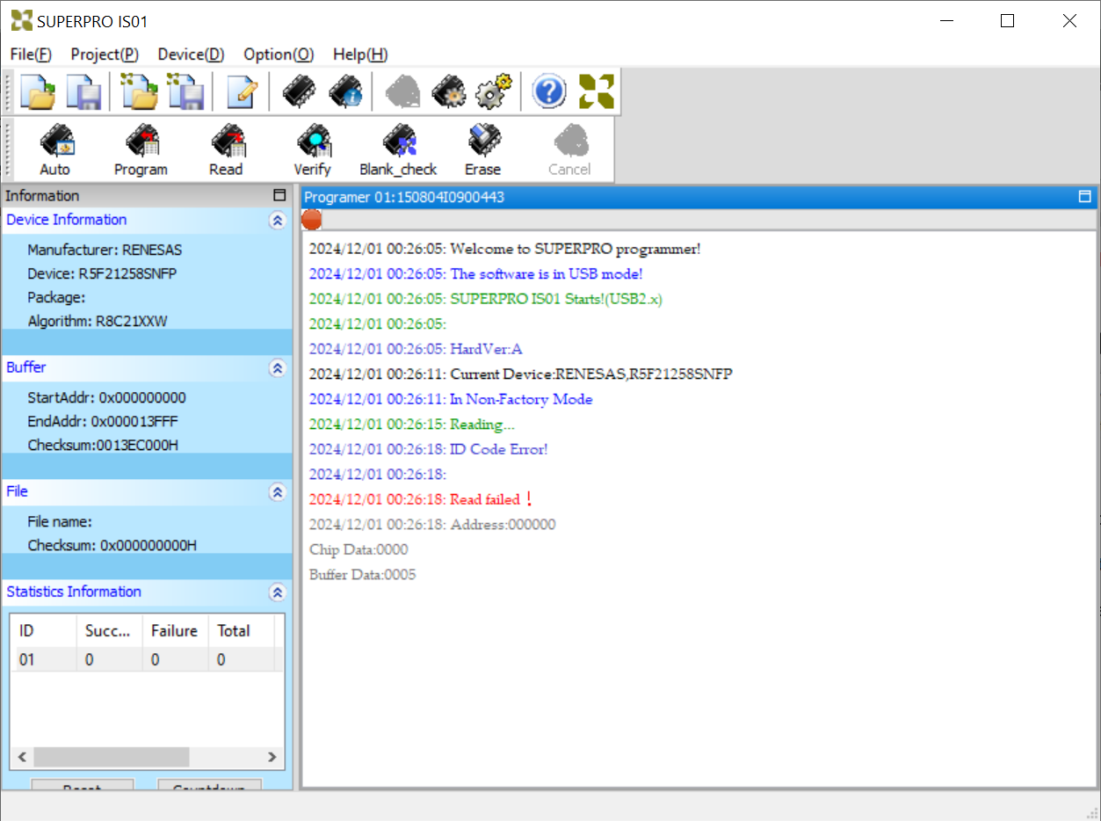Perform a Blank_check on the device
This screenshot has width=1101, height=821.
click(398, 150)
